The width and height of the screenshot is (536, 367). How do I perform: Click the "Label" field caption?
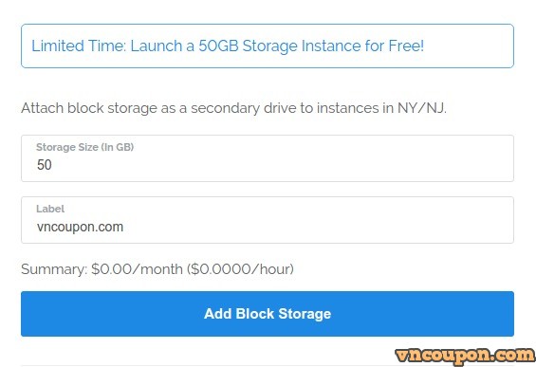tap(50, 209)
